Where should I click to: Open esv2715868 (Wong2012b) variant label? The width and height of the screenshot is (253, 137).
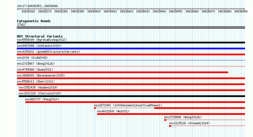coord(183,117)
